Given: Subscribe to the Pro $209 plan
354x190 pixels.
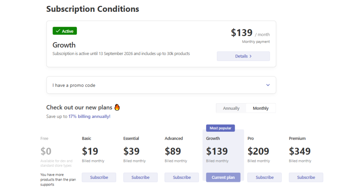Looking at the screenshot, I should [264, 177].
